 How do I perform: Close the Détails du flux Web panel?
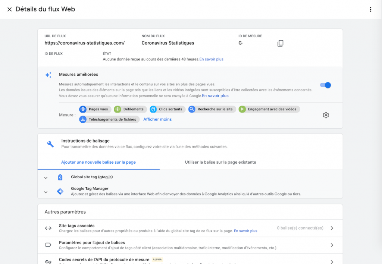(9, 9)
